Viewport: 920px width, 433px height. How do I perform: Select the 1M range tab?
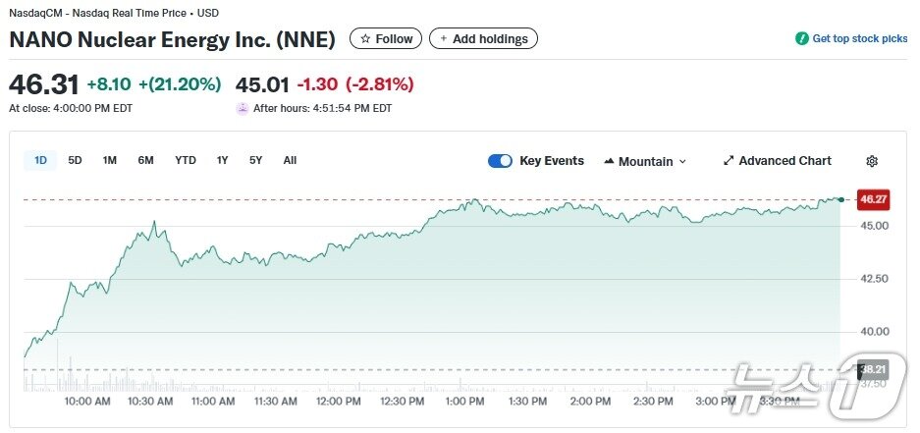coord(110,160)
